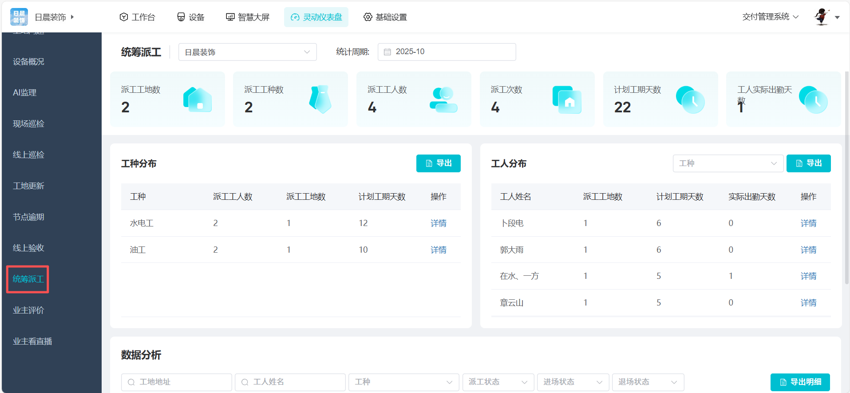Viewport: 850px width, 393px height.
Task: Click the 日晨装饰 company logo icon
Action: click(19, 17)
